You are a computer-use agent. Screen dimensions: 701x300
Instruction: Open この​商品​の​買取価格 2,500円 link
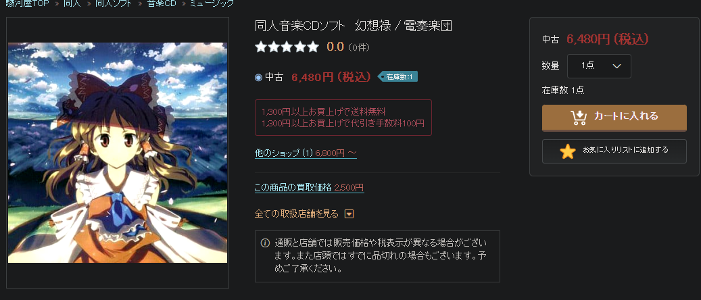tap(310, 188)
